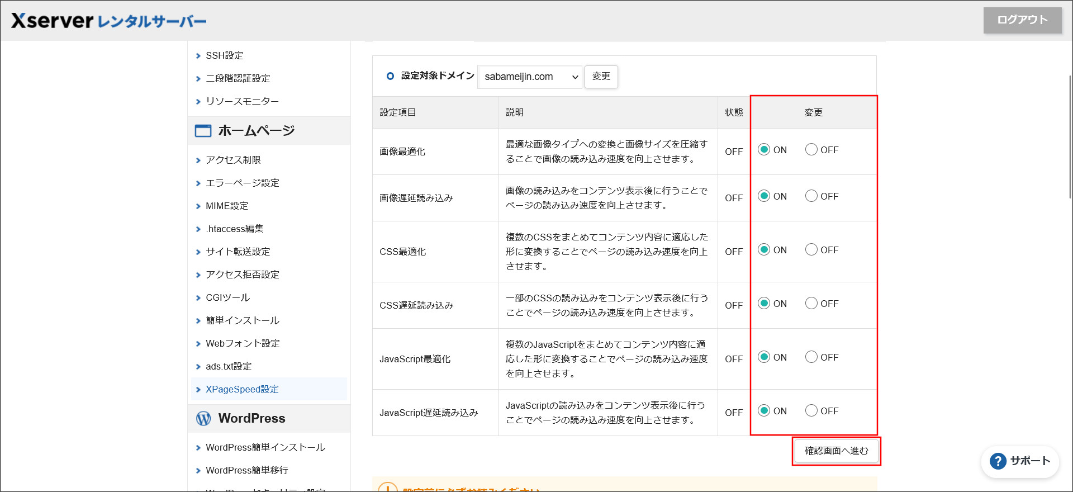Click the arrow icon beside XPageSpeed設定

point(198,390)
